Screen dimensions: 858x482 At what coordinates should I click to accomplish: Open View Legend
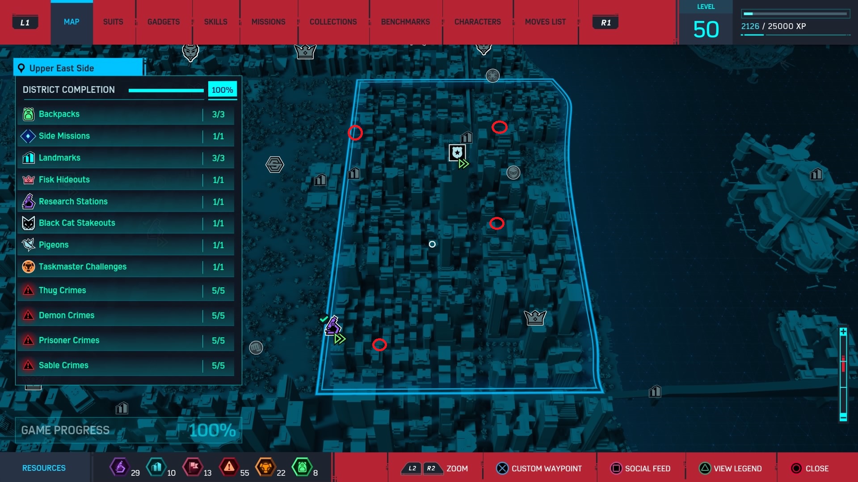(x=730, y=468)
